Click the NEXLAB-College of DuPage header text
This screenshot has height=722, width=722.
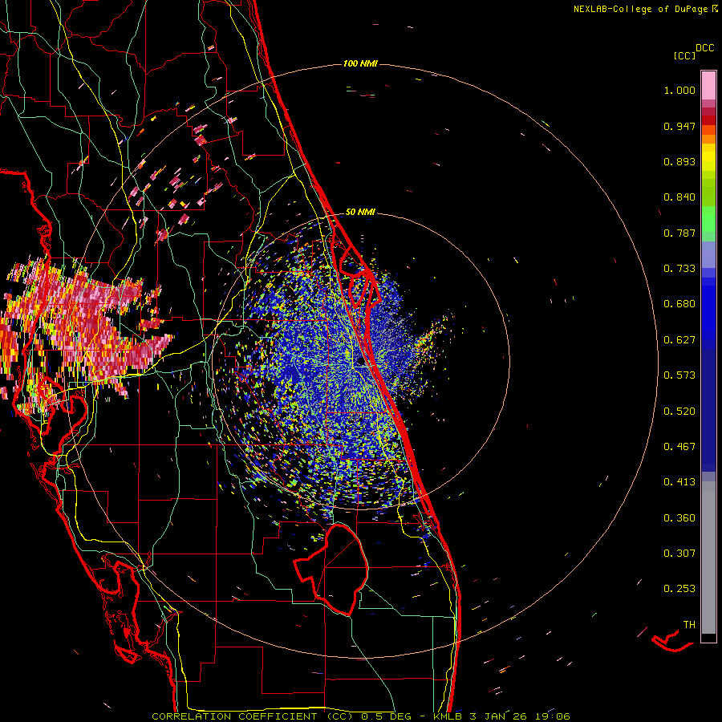pos(640,9)
